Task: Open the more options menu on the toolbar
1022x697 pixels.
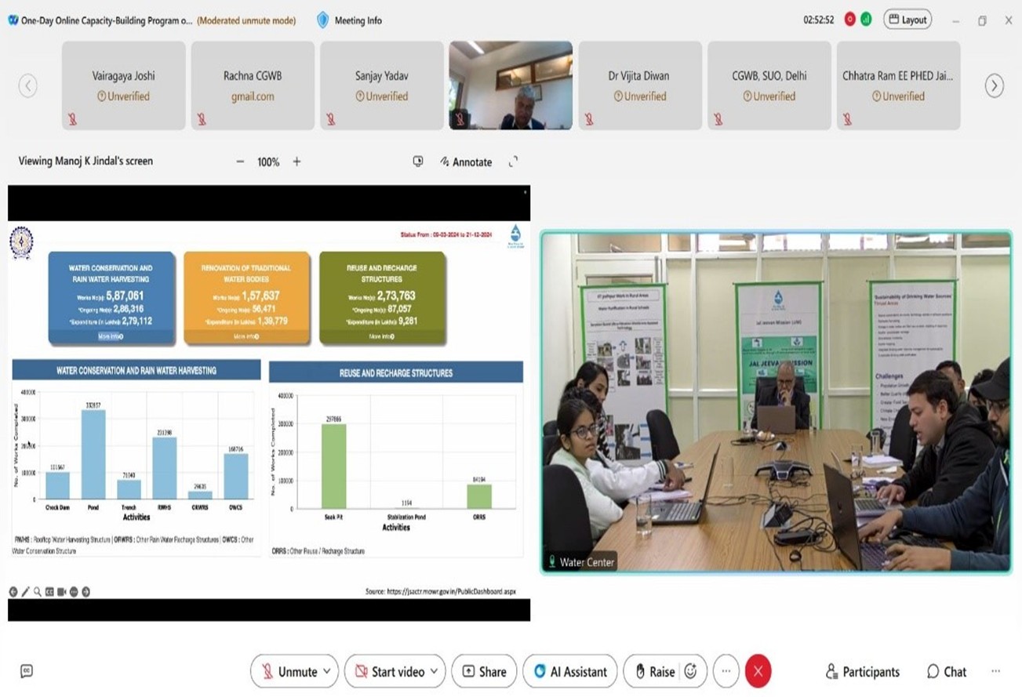Action: tap(726, 671)
